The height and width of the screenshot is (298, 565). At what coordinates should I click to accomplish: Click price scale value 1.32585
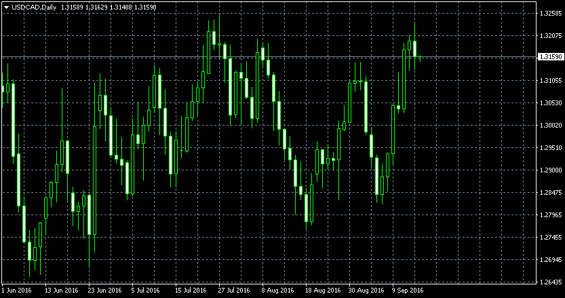551,14
